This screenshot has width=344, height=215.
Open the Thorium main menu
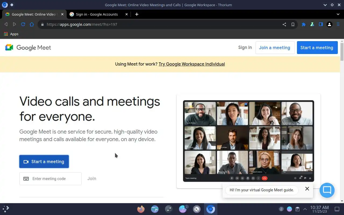pyautogui.click(x=338, y=24)
